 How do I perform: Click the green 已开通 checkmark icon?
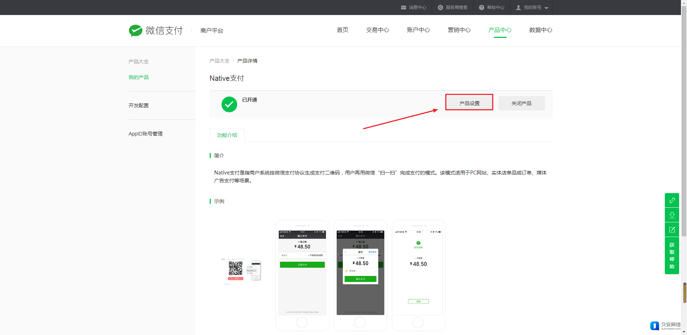pyautogui.click(x=229, y=104)
